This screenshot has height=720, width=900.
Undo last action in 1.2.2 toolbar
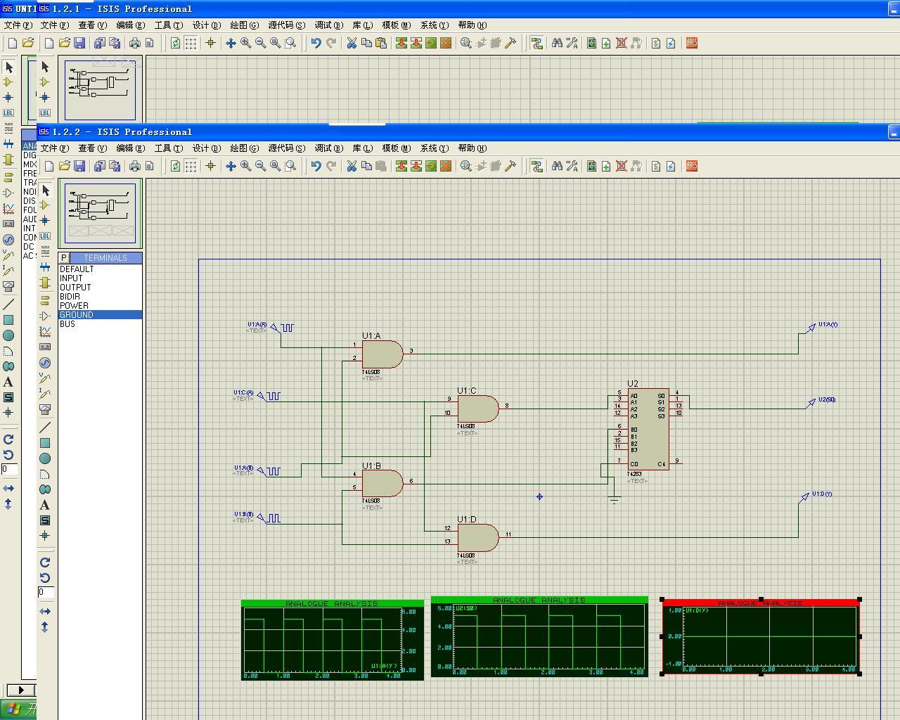click(x=316, y=166)
